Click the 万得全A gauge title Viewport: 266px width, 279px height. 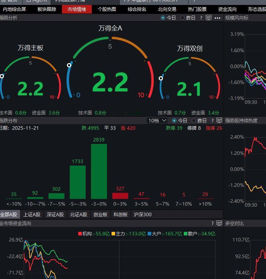pos(110,28)
